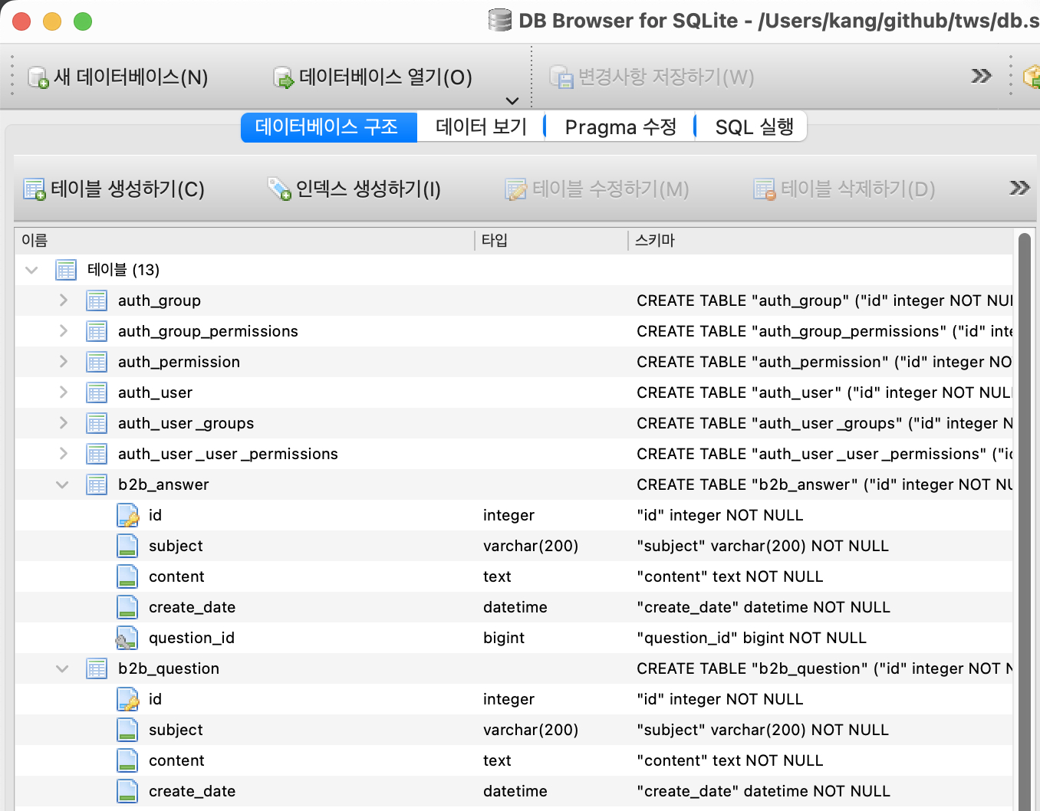
Task: Click the auth_user table icon
Action: coord(97,392)
